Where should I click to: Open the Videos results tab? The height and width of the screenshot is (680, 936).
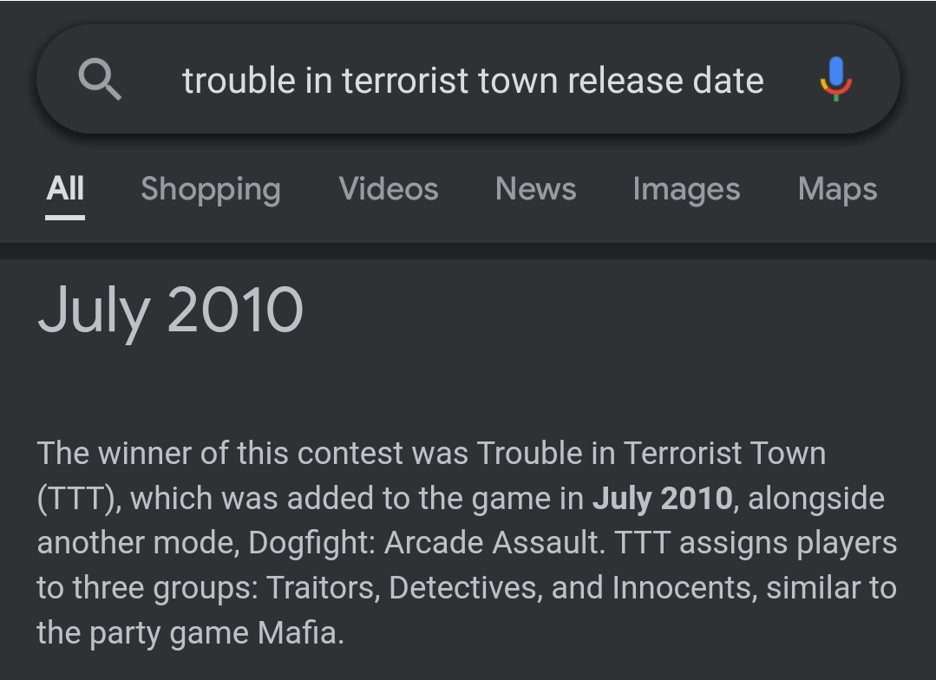tap(389, 188)
